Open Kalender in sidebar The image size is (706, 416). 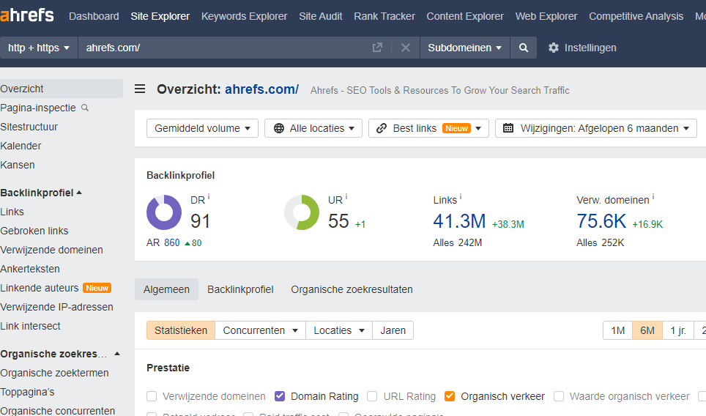coord(21,146)
